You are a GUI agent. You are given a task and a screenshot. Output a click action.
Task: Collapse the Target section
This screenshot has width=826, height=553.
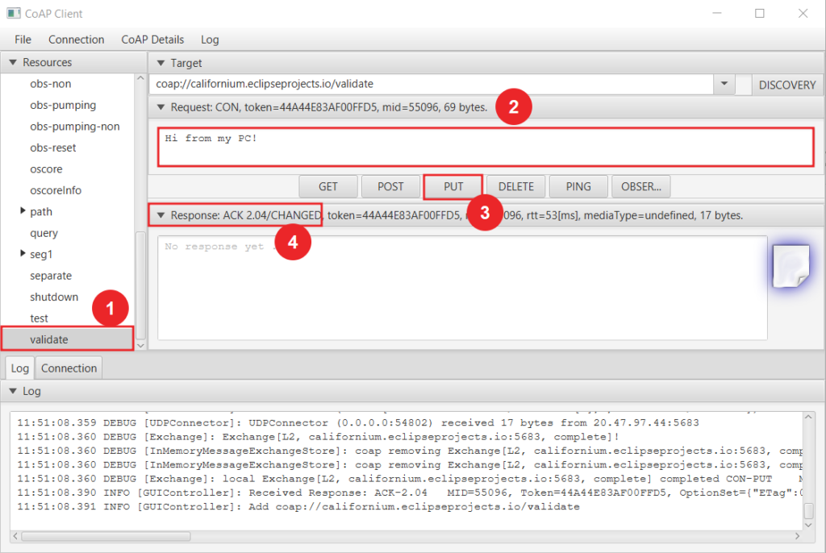point(161,63)
